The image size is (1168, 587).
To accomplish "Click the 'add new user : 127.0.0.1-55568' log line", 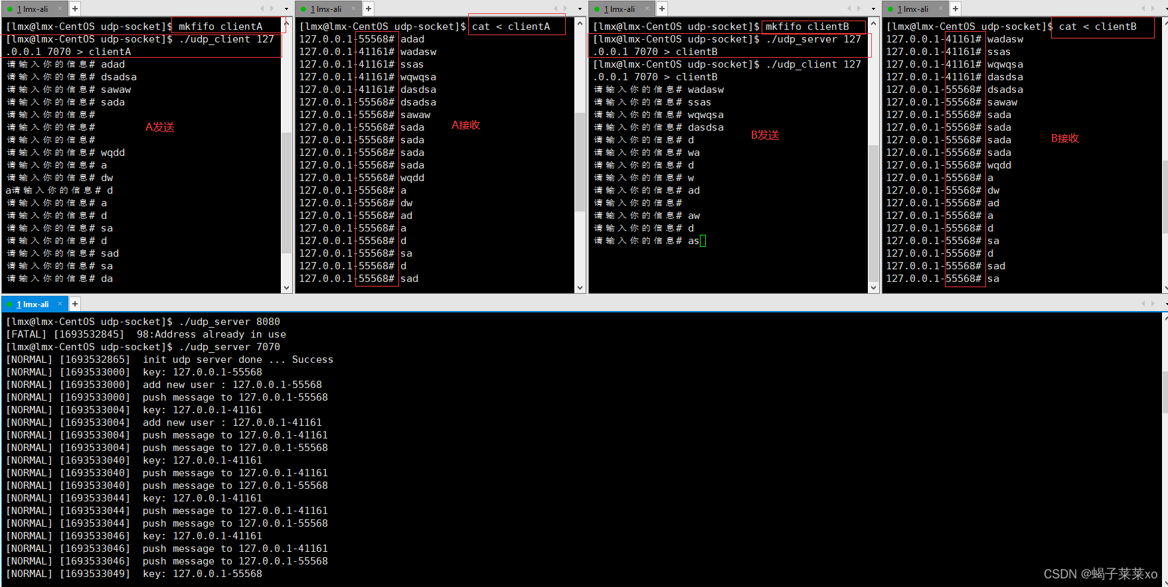I will point(163,385).
